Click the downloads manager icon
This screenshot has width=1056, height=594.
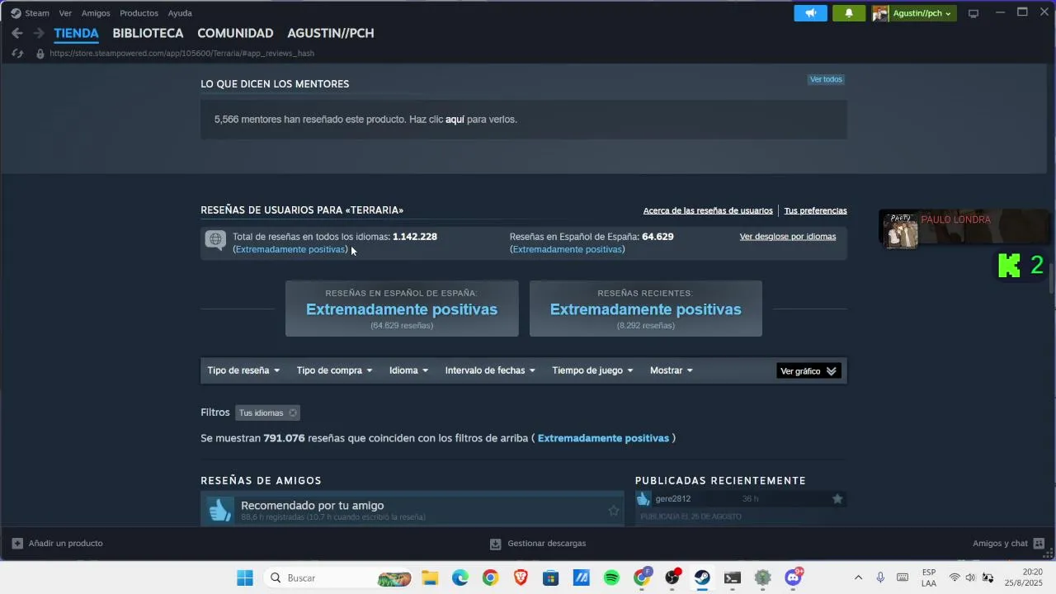495,544
